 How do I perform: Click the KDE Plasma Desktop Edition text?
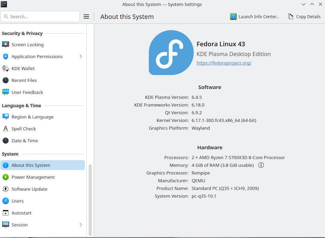pos(233,54)
